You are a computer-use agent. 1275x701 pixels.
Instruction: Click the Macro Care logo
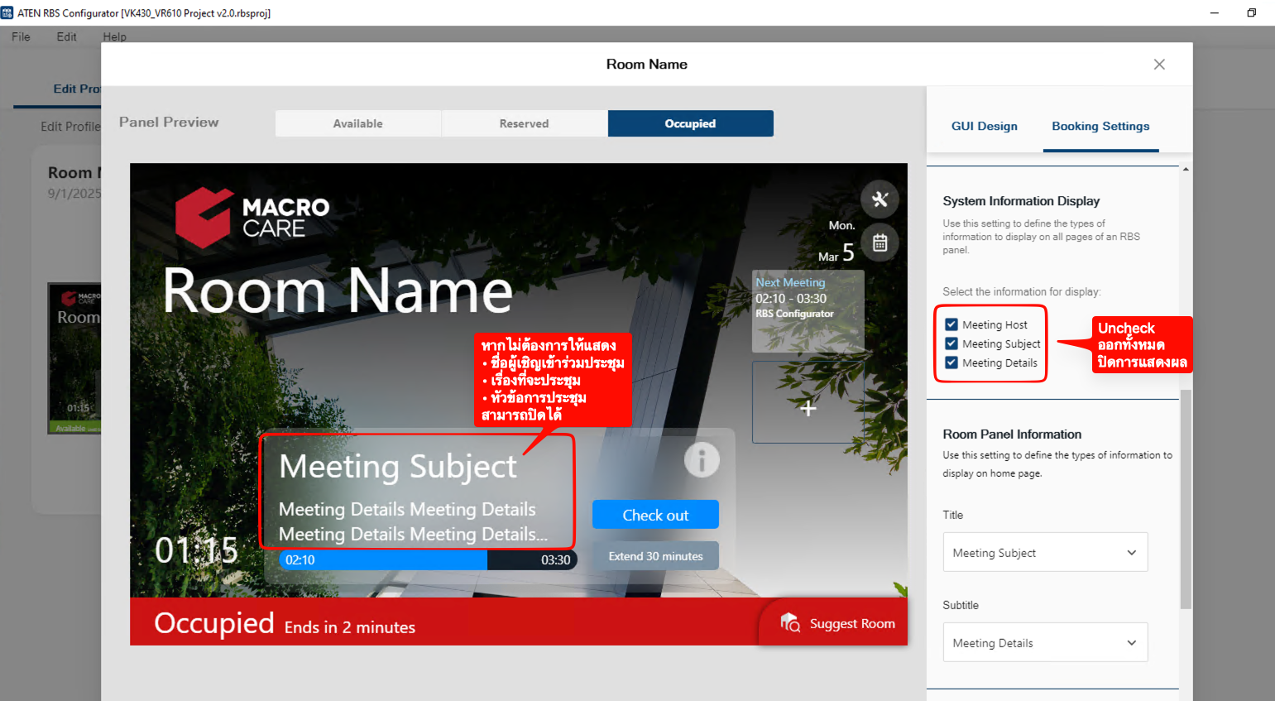tap(252, 218)
